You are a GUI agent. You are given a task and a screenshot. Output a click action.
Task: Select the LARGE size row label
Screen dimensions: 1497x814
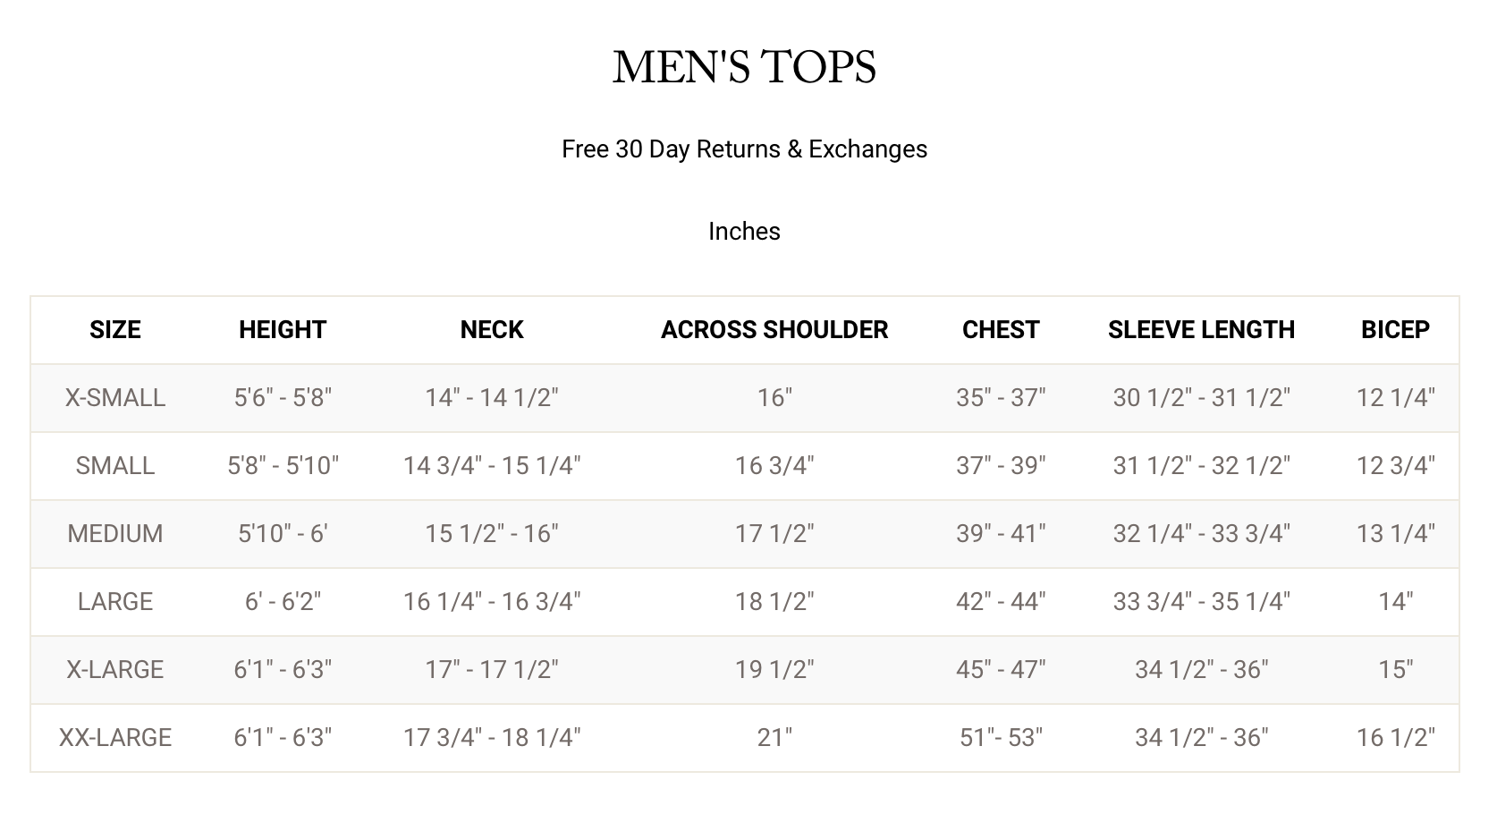pyautogui.click(x=115, y=602)
